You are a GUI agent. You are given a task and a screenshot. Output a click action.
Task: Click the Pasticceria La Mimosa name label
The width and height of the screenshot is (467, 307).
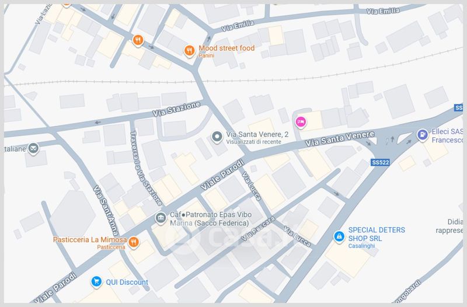tap(89, 239)
